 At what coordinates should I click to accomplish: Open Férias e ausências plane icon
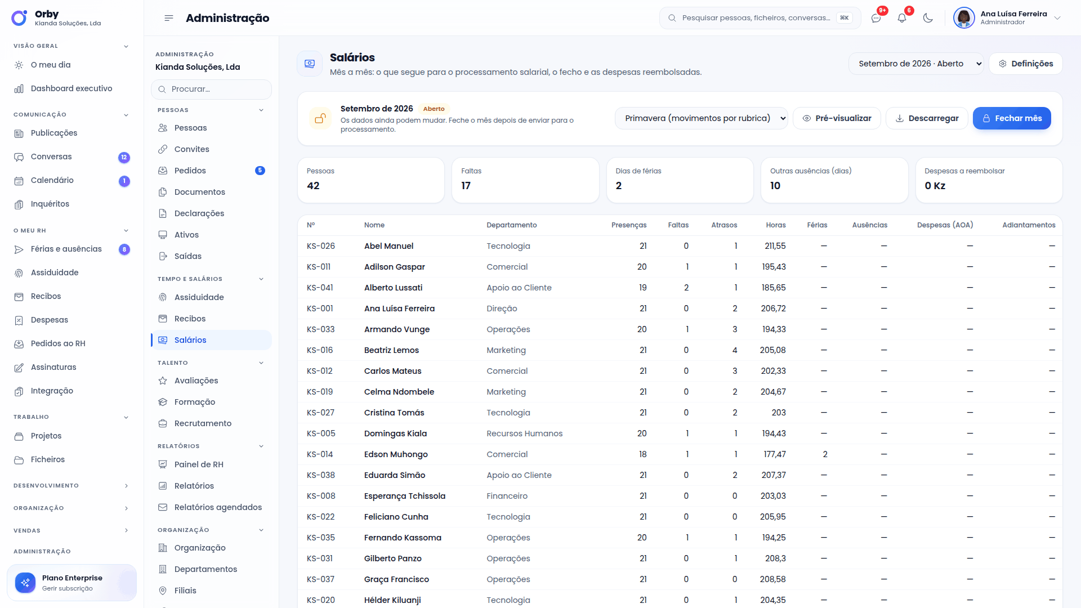click(19, 249)
